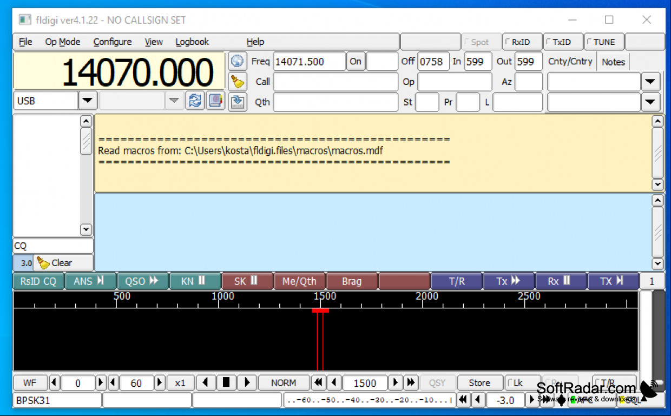Click the receive pane vertical scrollbar thumb

click(657, 153)
